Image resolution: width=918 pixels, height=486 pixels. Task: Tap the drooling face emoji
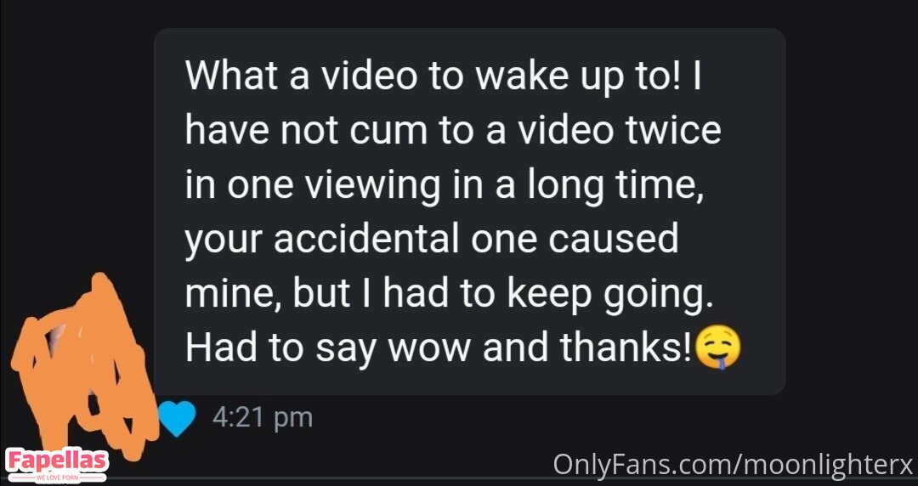[x=717, y=348]
